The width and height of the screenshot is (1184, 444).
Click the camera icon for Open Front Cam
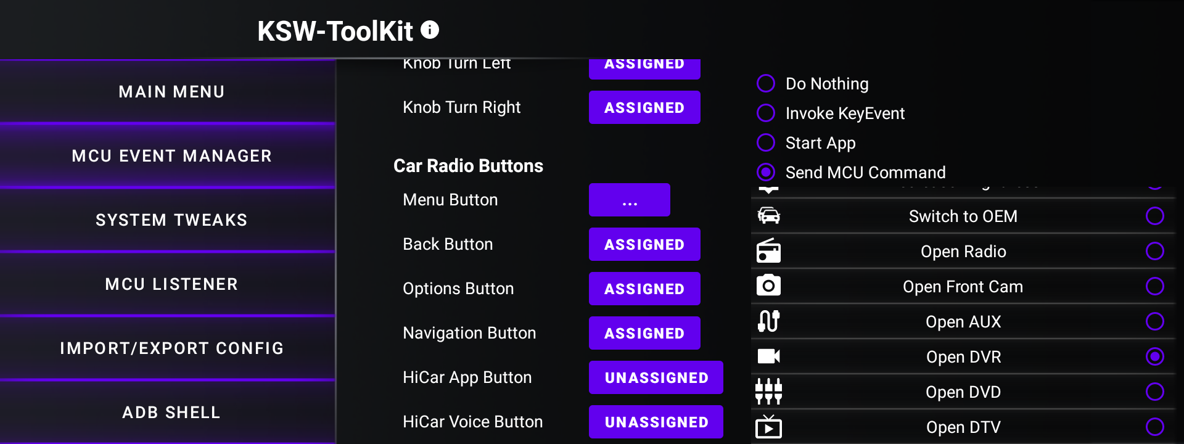(x=768, y=286)
